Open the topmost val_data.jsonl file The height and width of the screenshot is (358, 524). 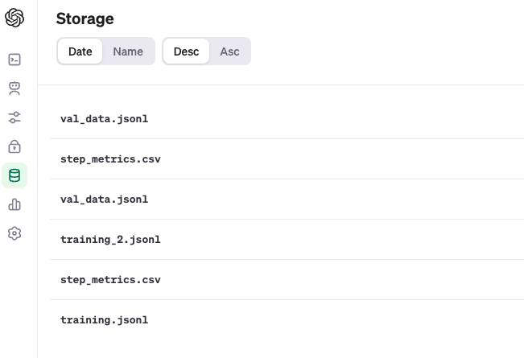point(105,119)
